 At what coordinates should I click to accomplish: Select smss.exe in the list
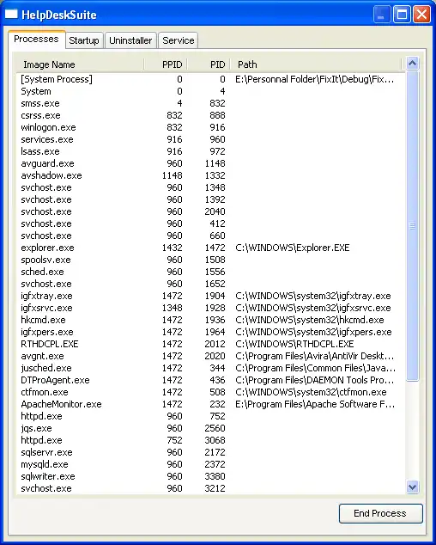pos(210,103)
